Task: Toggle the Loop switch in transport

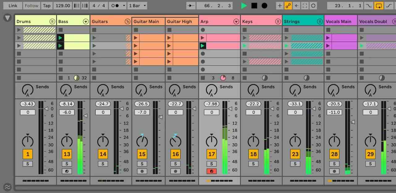Action: [378, 6]
